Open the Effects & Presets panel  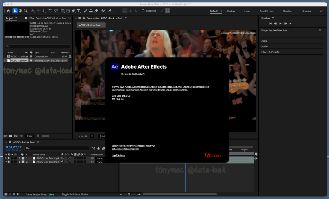point(270,52)
